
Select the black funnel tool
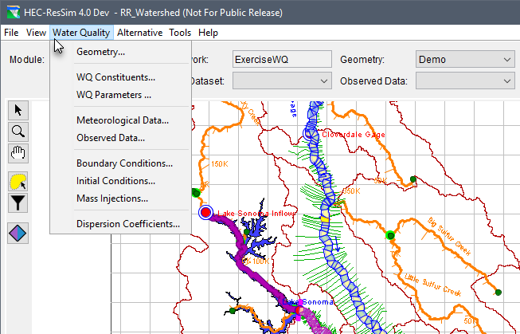pyautogui.click(x=18, y=202)
